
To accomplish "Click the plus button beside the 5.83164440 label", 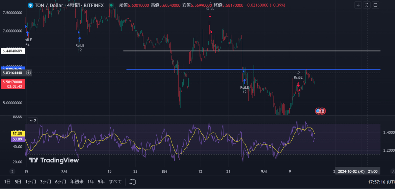I will click(29, 73).
